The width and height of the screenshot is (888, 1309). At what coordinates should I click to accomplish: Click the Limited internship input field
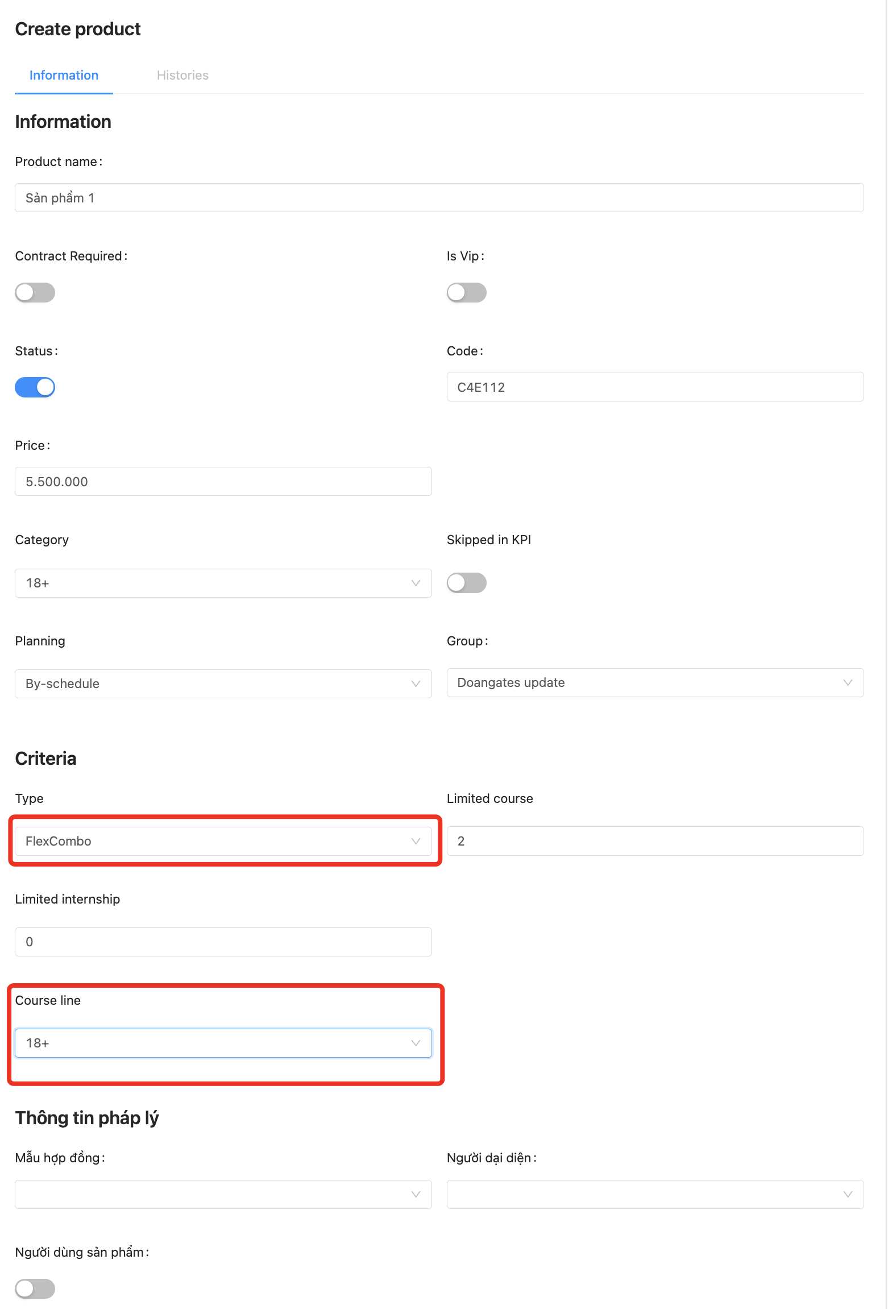[223, 942]
